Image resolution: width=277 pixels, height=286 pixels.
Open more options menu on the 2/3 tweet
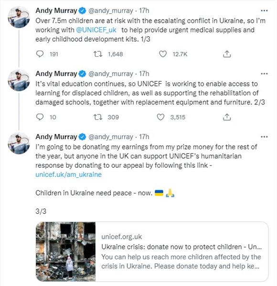[x=264, y=74]
